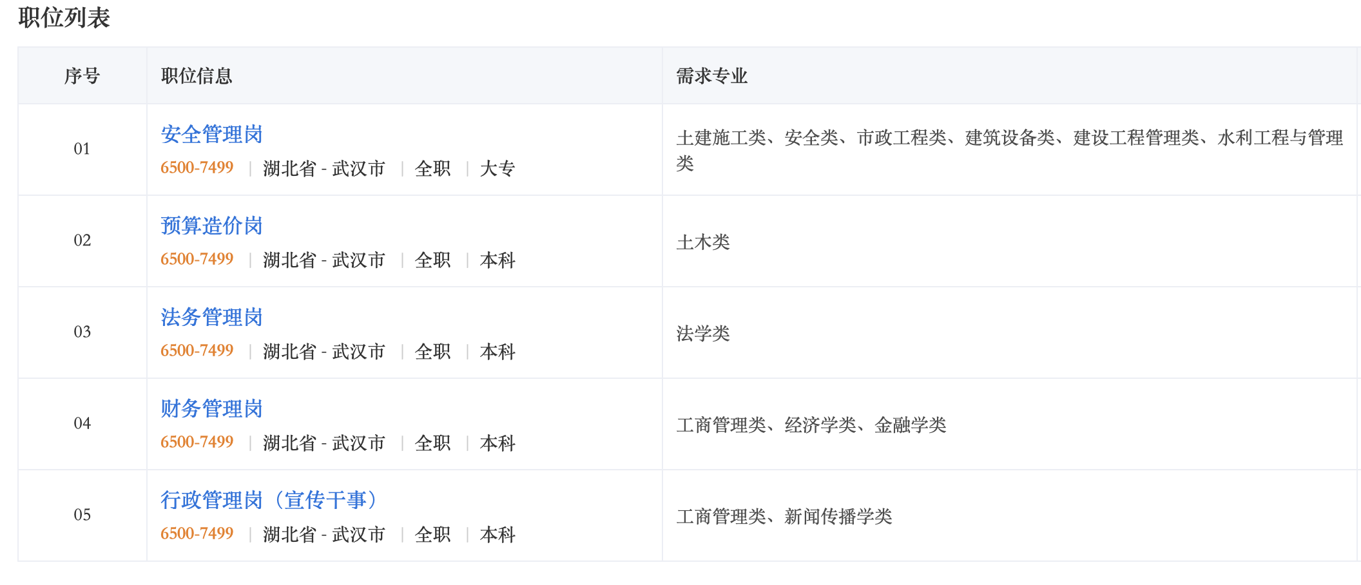1361x585 pixels.
Task: Open the 财务管理岗 job link
Action: [211, 408]
